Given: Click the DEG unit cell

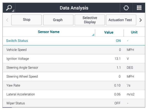Looking at the screenshot, I should coord(130,68).
